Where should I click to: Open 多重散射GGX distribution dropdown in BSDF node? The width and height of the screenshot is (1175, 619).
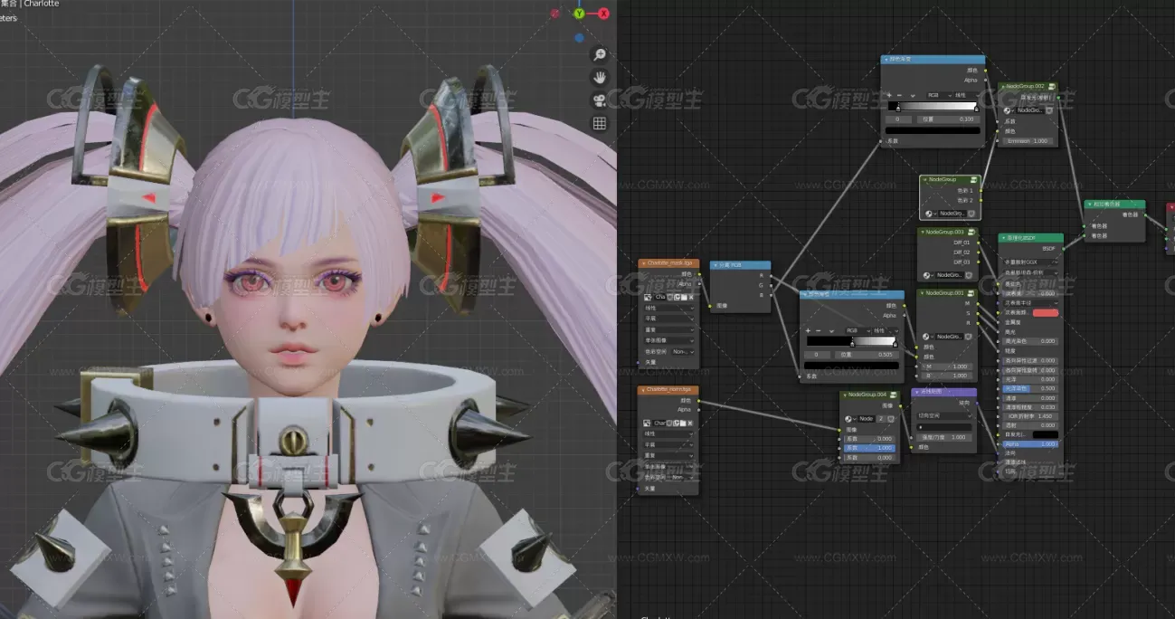click(x=1030, y=262)
